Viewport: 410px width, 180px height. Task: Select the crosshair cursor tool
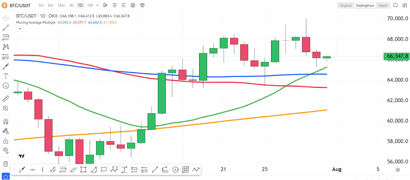click(x=6, y=18)
